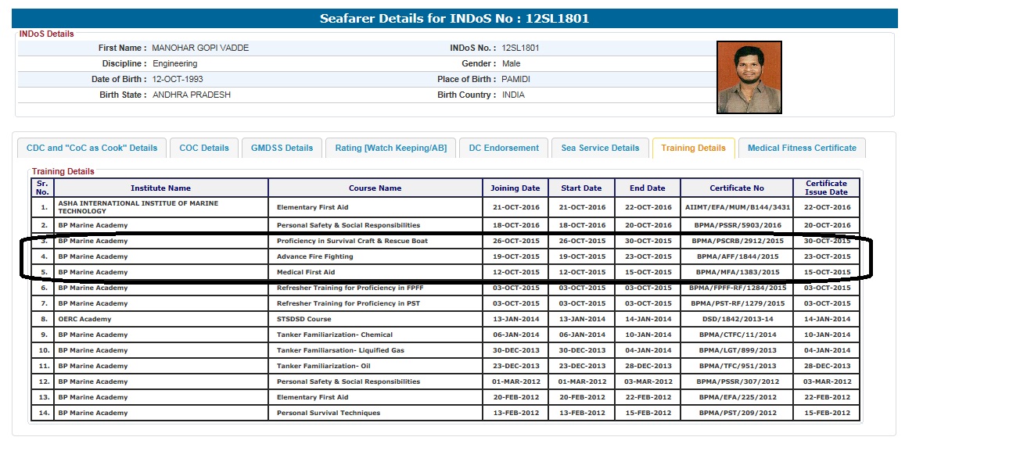This screenshot has width=1020, height=462.
Task: Click the Certificate Issue Date column header
Action: (826, 188)
